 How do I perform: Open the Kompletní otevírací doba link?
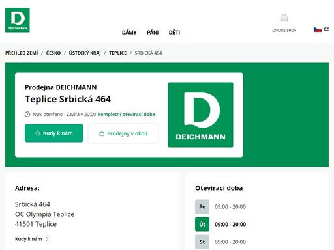click(x=126, y=114)
